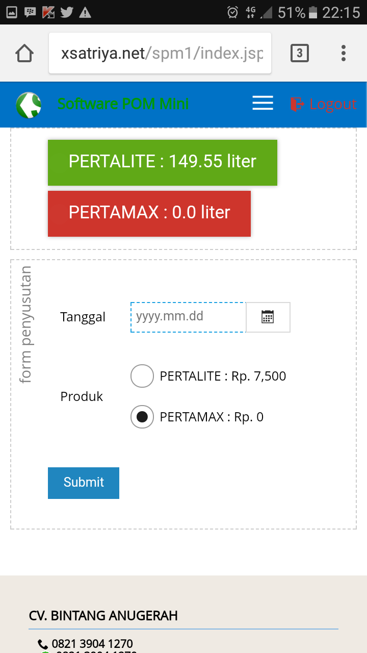Tap the green PERTALITE 149.55 liter box
367x653 pixels.
tap(163, 162)
